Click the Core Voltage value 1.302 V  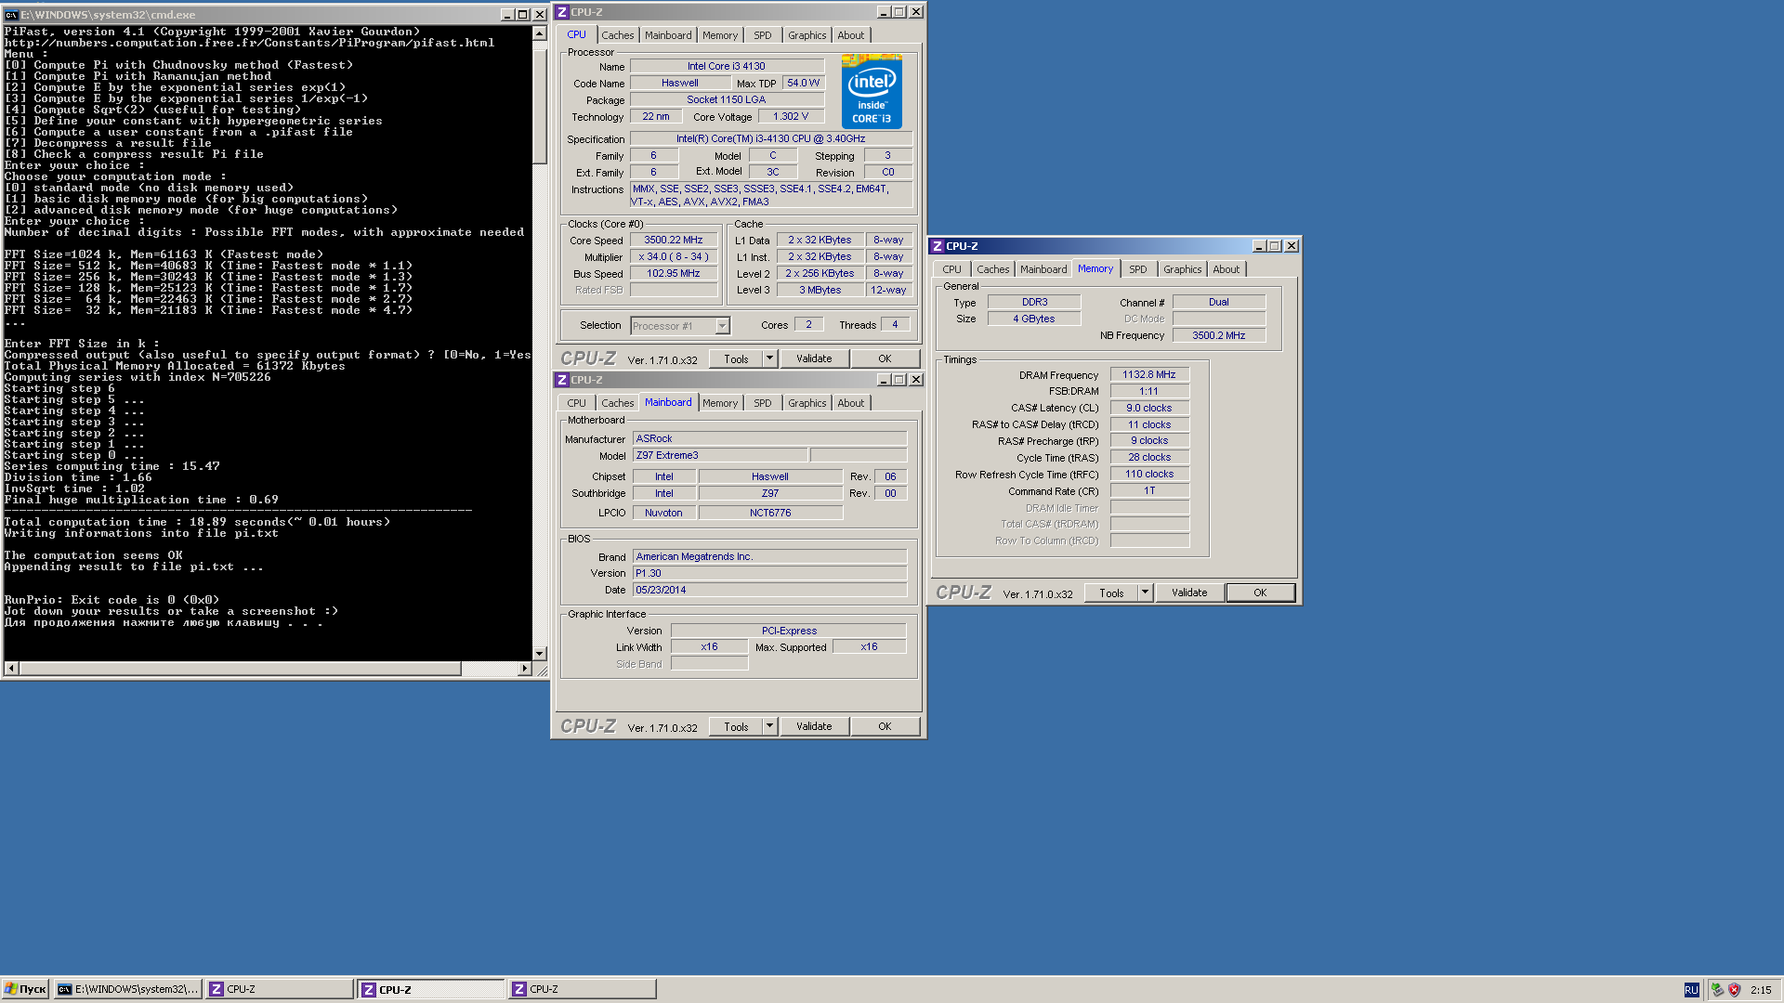(x=791, y=116)
